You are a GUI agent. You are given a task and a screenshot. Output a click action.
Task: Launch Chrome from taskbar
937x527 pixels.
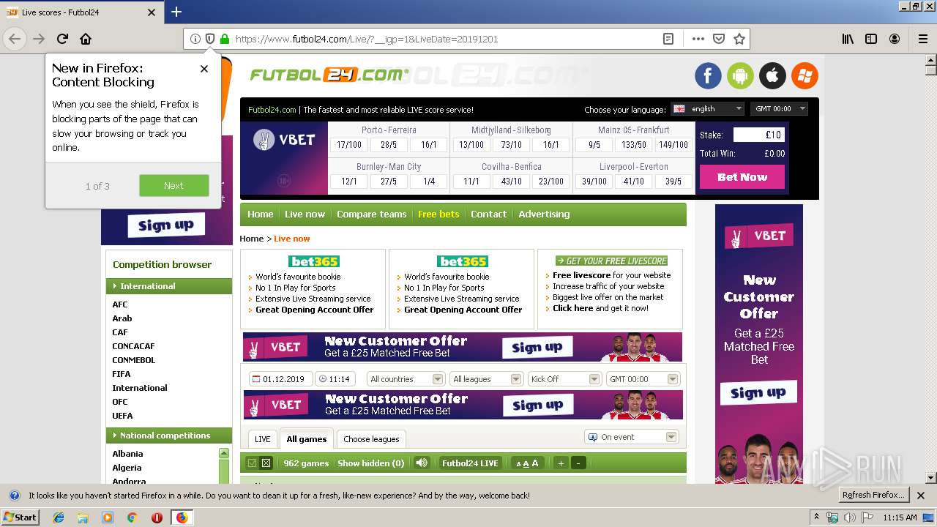[x=132, y=517]
